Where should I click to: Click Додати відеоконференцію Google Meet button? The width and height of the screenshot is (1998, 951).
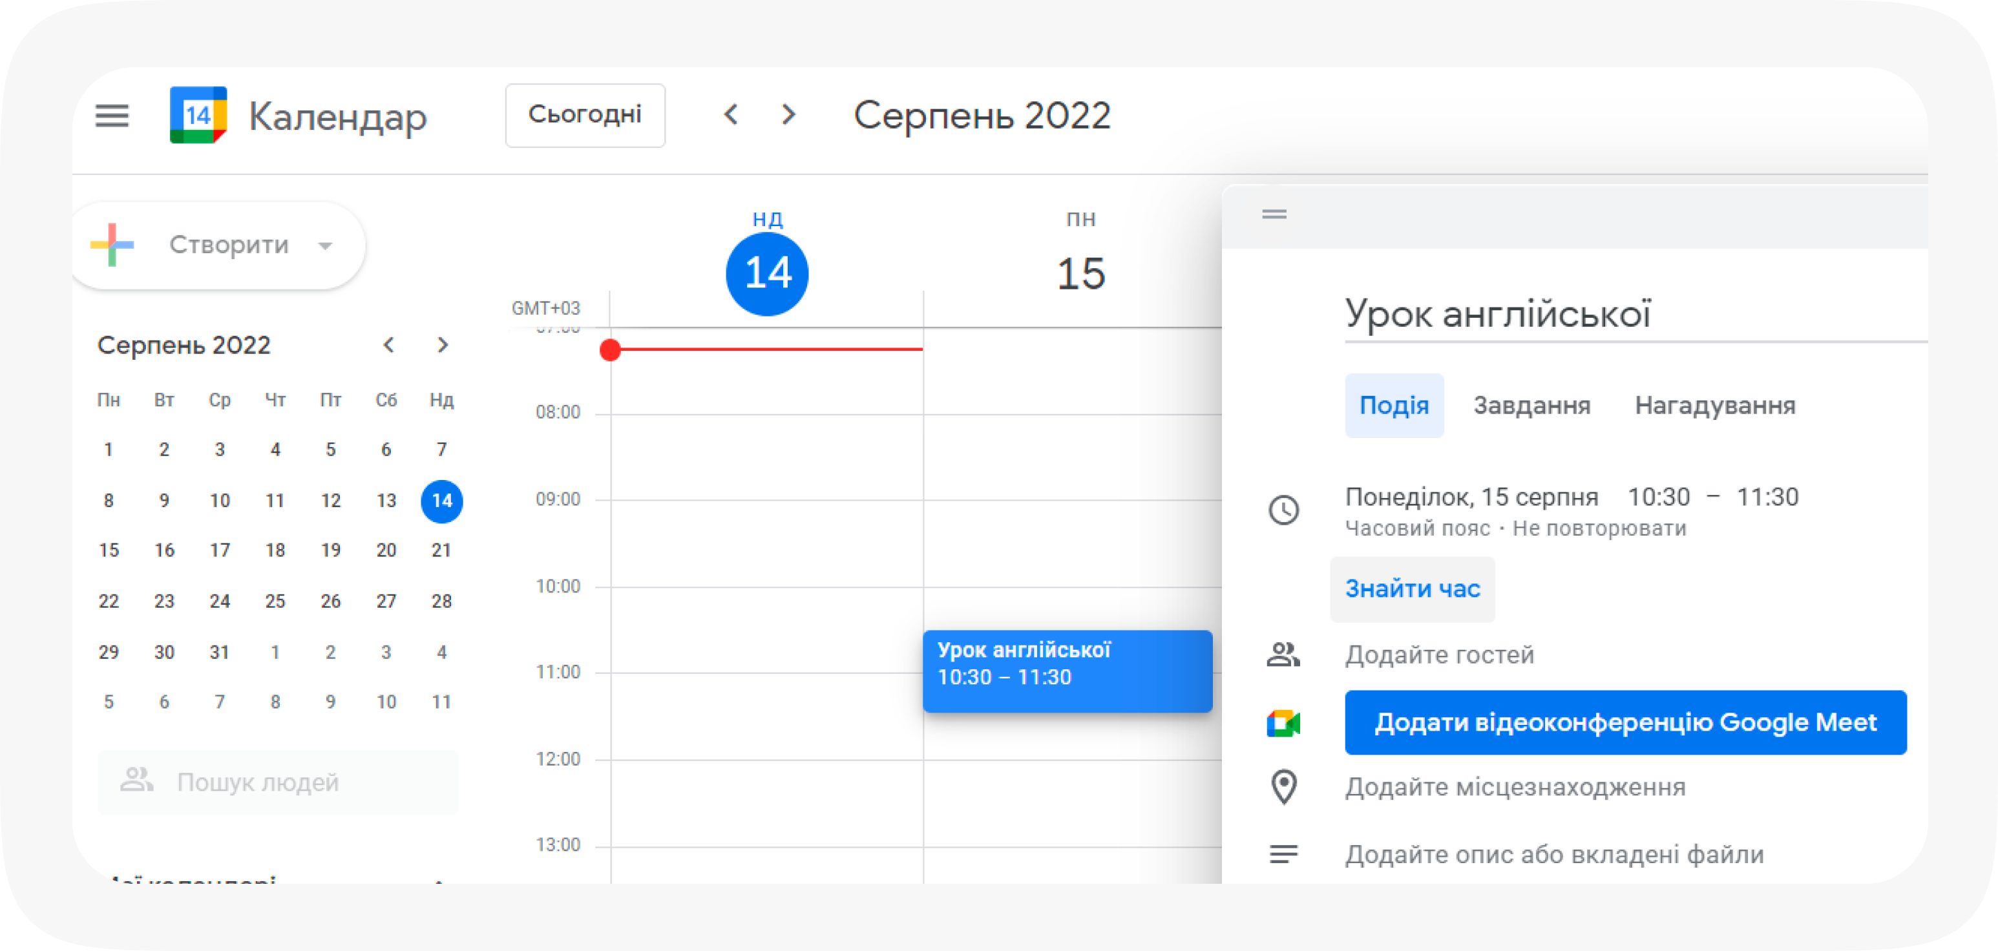click(1625, 723)
